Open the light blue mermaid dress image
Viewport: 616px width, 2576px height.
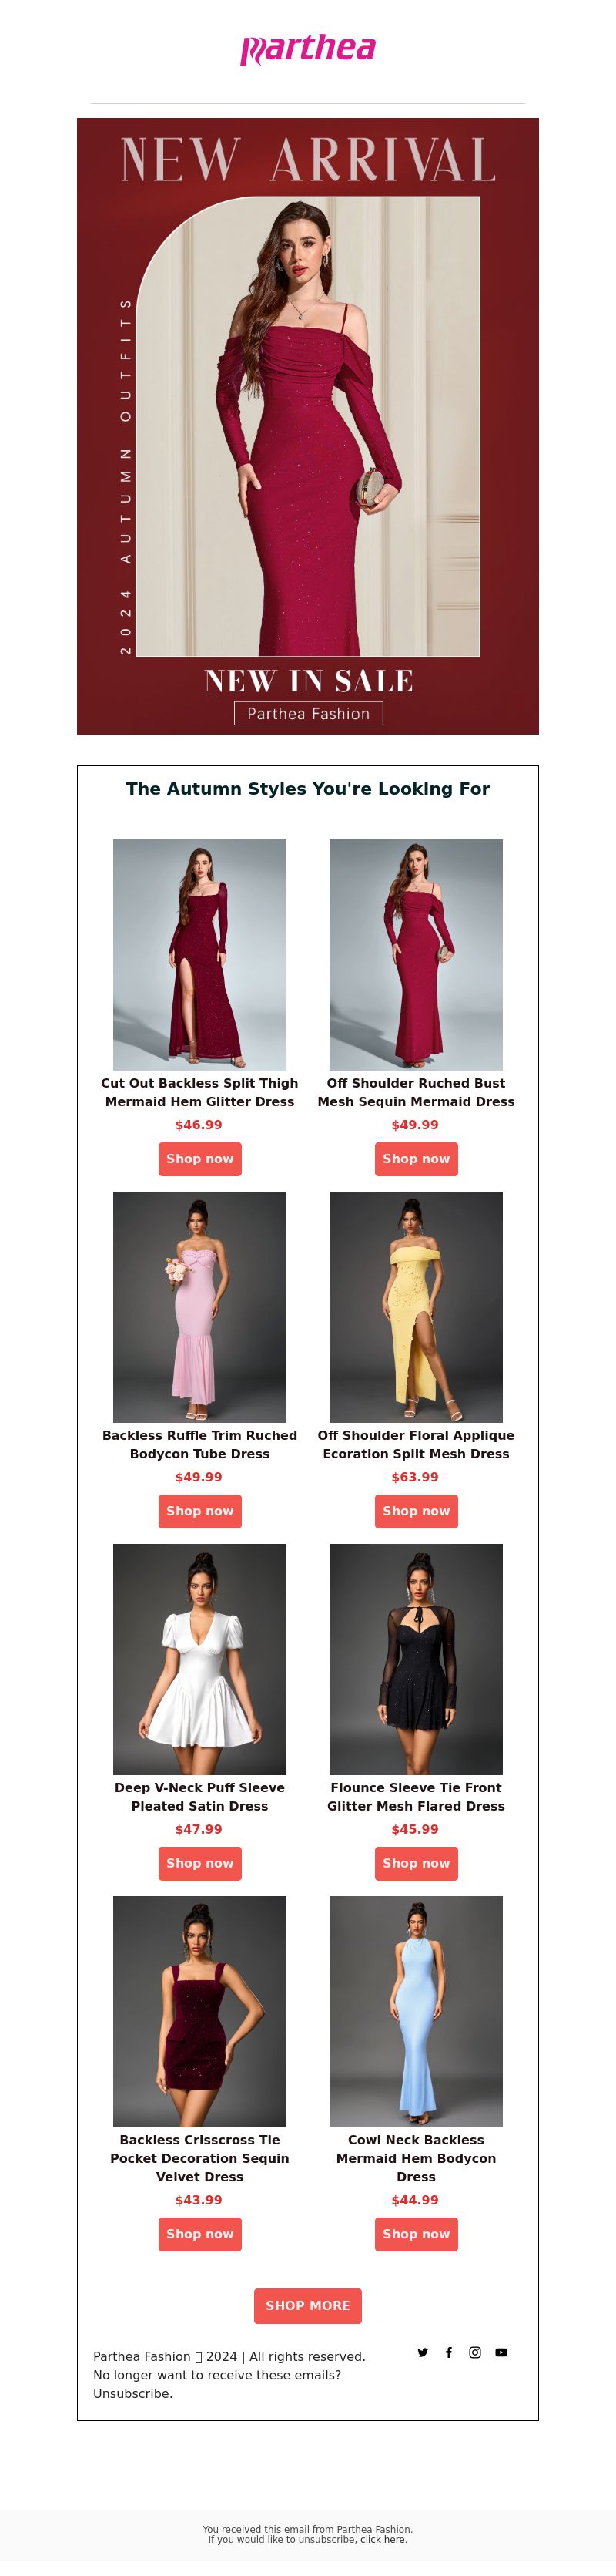click(417, 2011)
